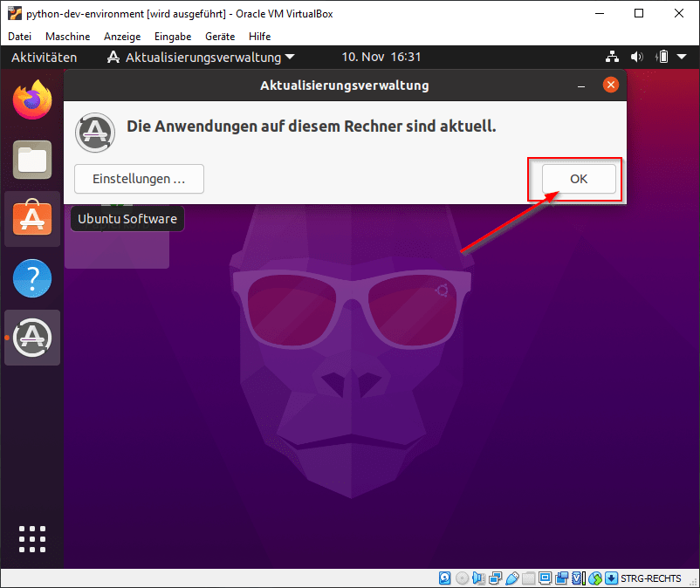
Task: Open Firefox from the dock
Action: click(31, 99)
